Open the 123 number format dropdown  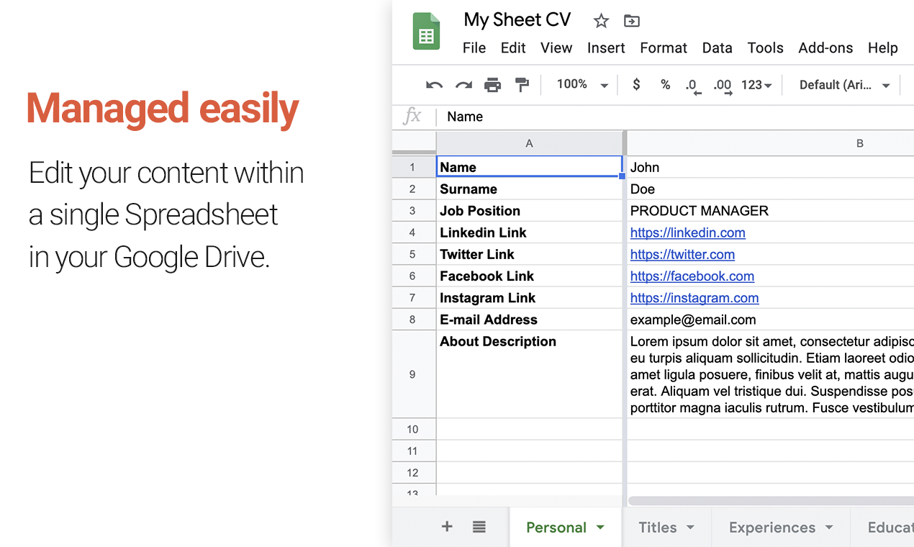(756, 84)
